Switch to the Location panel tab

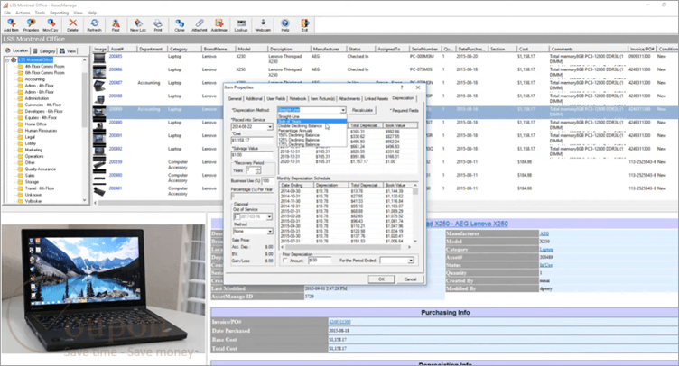pos(17,51)
